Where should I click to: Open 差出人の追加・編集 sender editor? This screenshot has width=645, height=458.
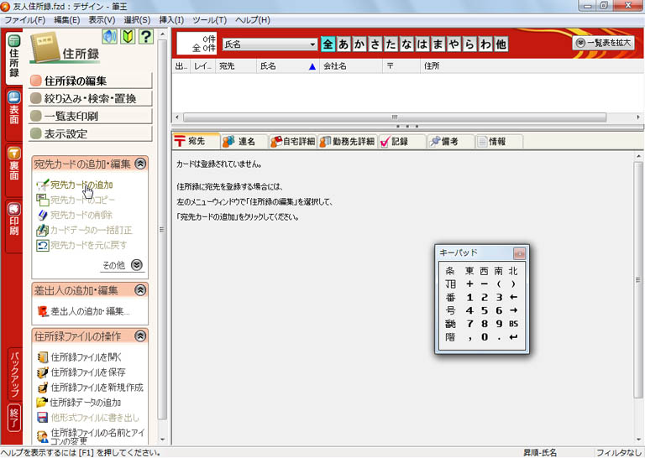90,312
